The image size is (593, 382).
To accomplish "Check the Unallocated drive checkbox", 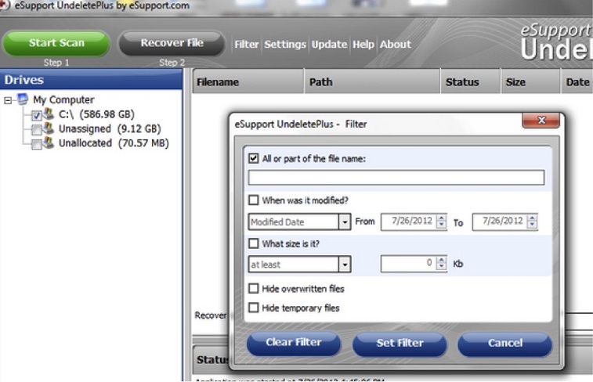I will click(x=36, y=144).
